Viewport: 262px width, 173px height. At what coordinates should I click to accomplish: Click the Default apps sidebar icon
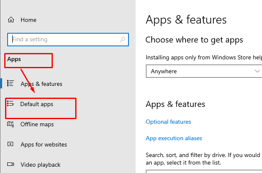pyautogui.click(x=11, y=104)
